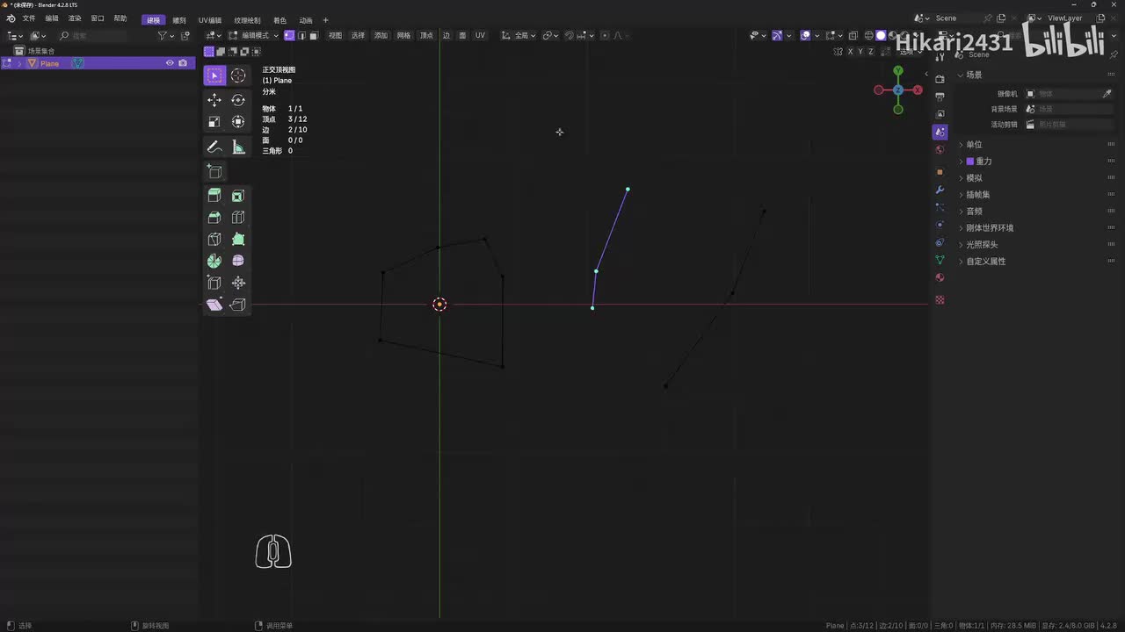Image resolution: width=1125 pixels, height=632 pixels.
Task: Select the Loop Cut tool
Action: coord(238,218)
